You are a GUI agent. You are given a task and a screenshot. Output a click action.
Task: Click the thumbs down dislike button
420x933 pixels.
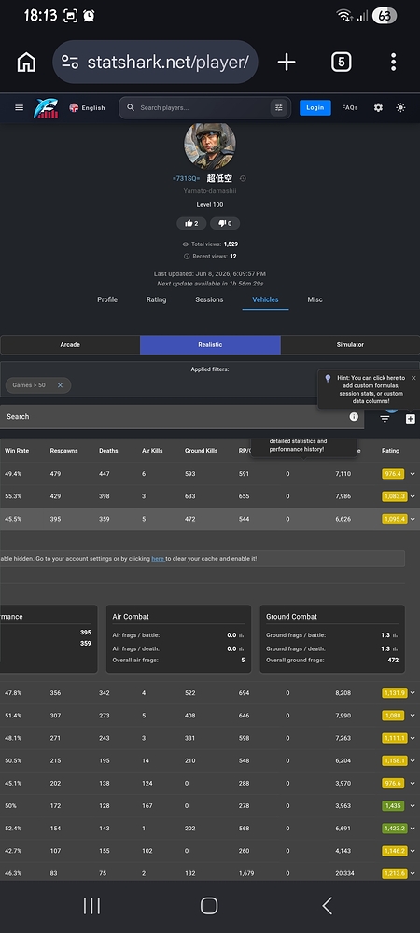pos(225,223)
